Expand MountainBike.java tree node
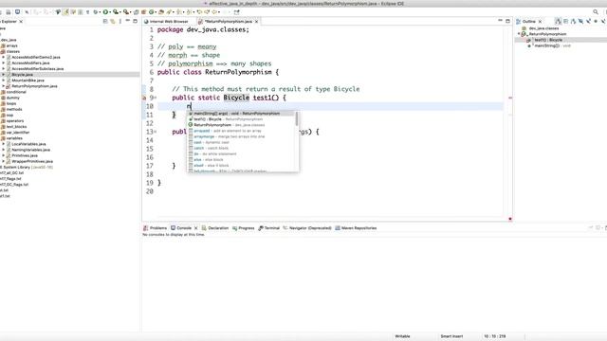 [4, 81]
